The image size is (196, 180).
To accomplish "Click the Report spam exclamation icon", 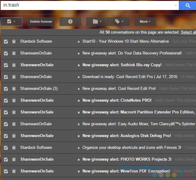I will click(x=70, y=21).
